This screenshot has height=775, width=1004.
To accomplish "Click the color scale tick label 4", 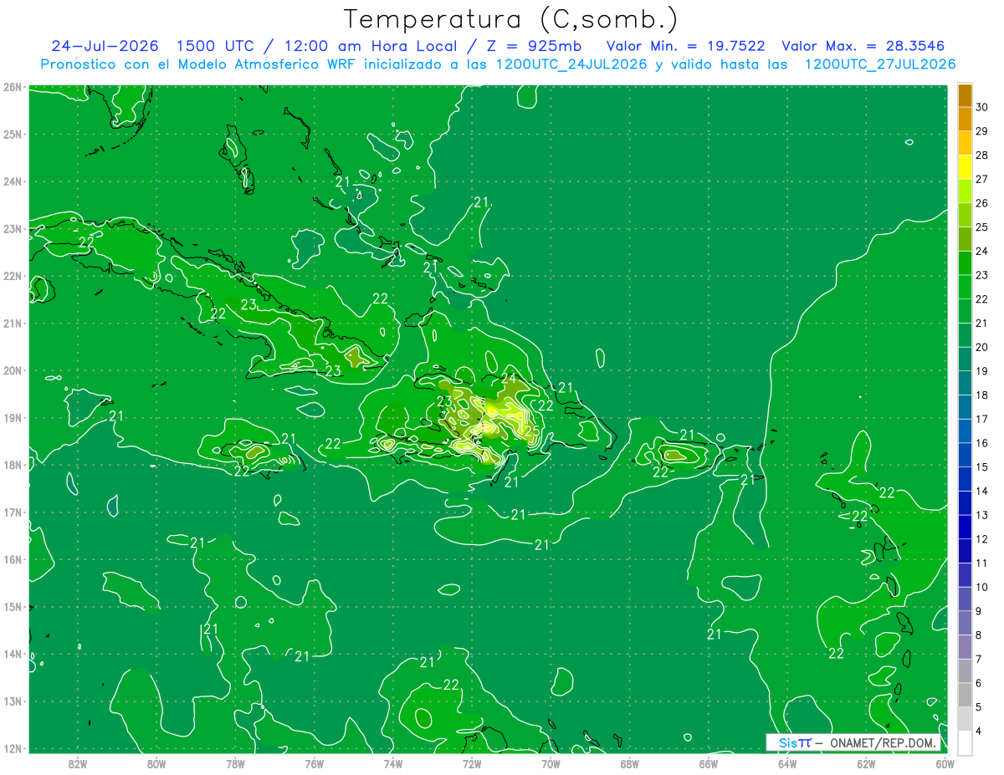I will [979, 732].
